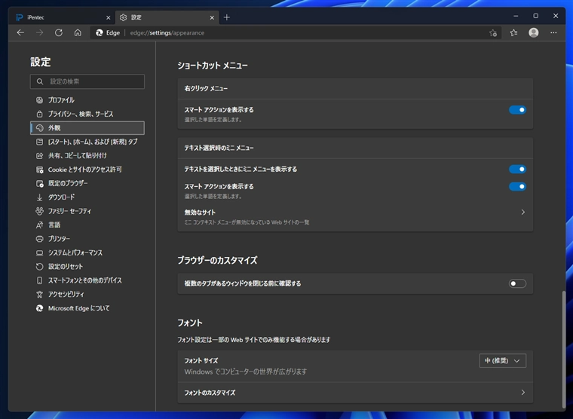Click the ショートカット メニュー heading
The image size is (573, 419).
coord(213,66)
